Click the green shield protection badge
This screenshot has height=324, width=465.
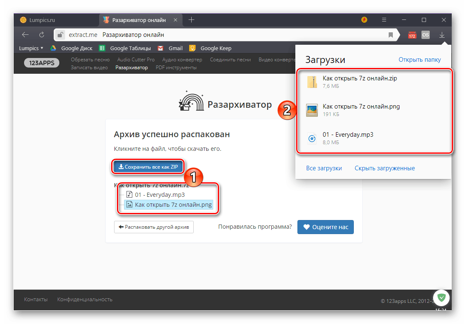441,297
